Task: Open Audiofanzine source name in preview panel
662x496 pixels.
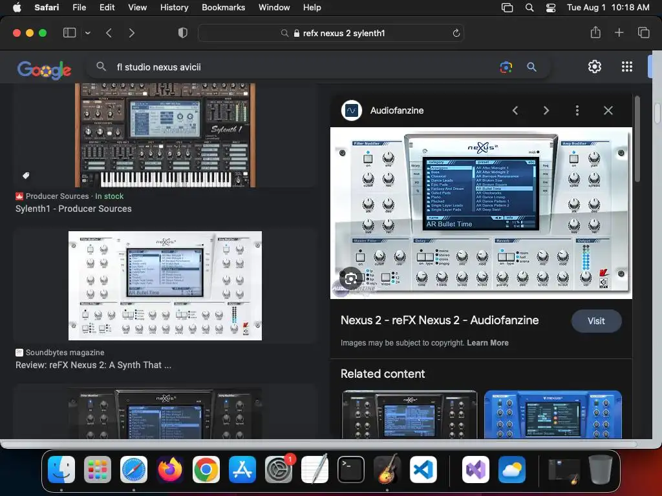Action: (397, 110)
